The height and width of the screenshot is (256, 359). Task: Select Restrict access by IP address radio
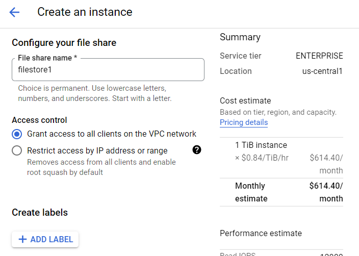(x=17, y=150)
